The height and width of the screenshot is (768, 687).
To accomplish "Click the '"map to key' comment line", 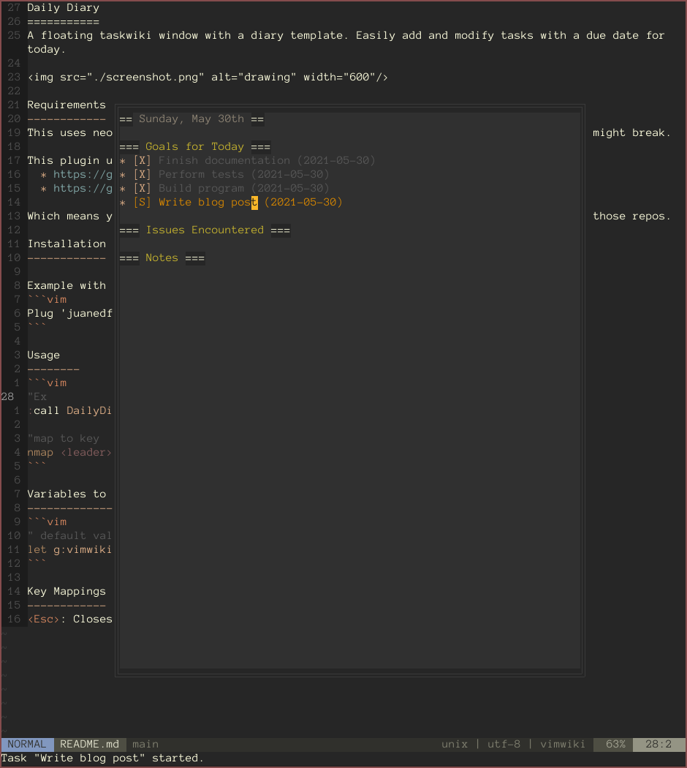I will 63,439.
